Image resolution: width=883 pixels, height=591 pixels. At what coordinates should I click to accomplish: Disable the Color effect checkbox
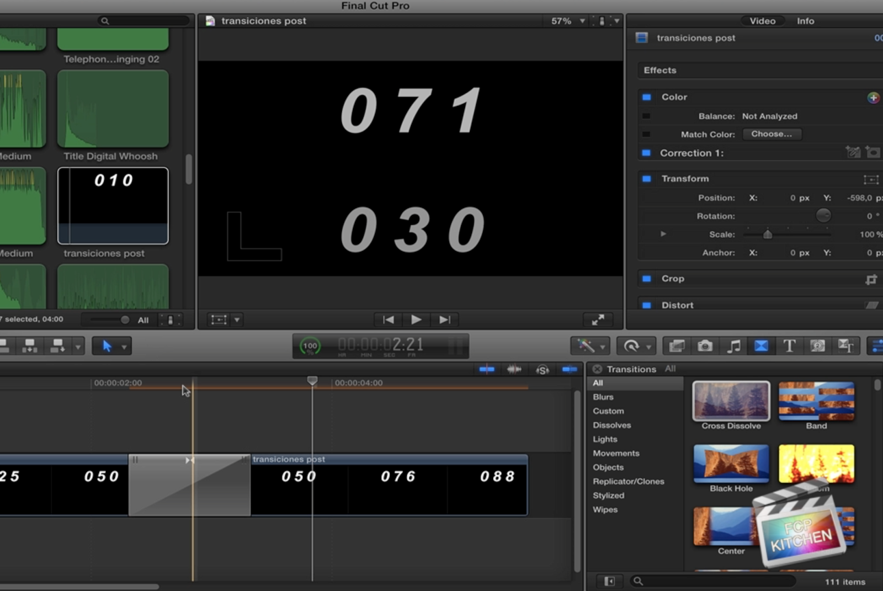646,97
